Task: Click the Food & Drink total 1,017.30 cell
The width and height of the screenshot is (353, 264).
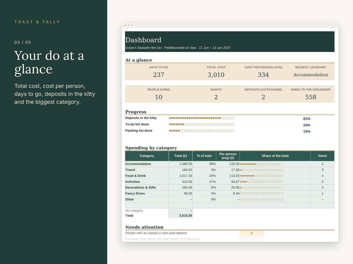Action: tap(181, 176)
